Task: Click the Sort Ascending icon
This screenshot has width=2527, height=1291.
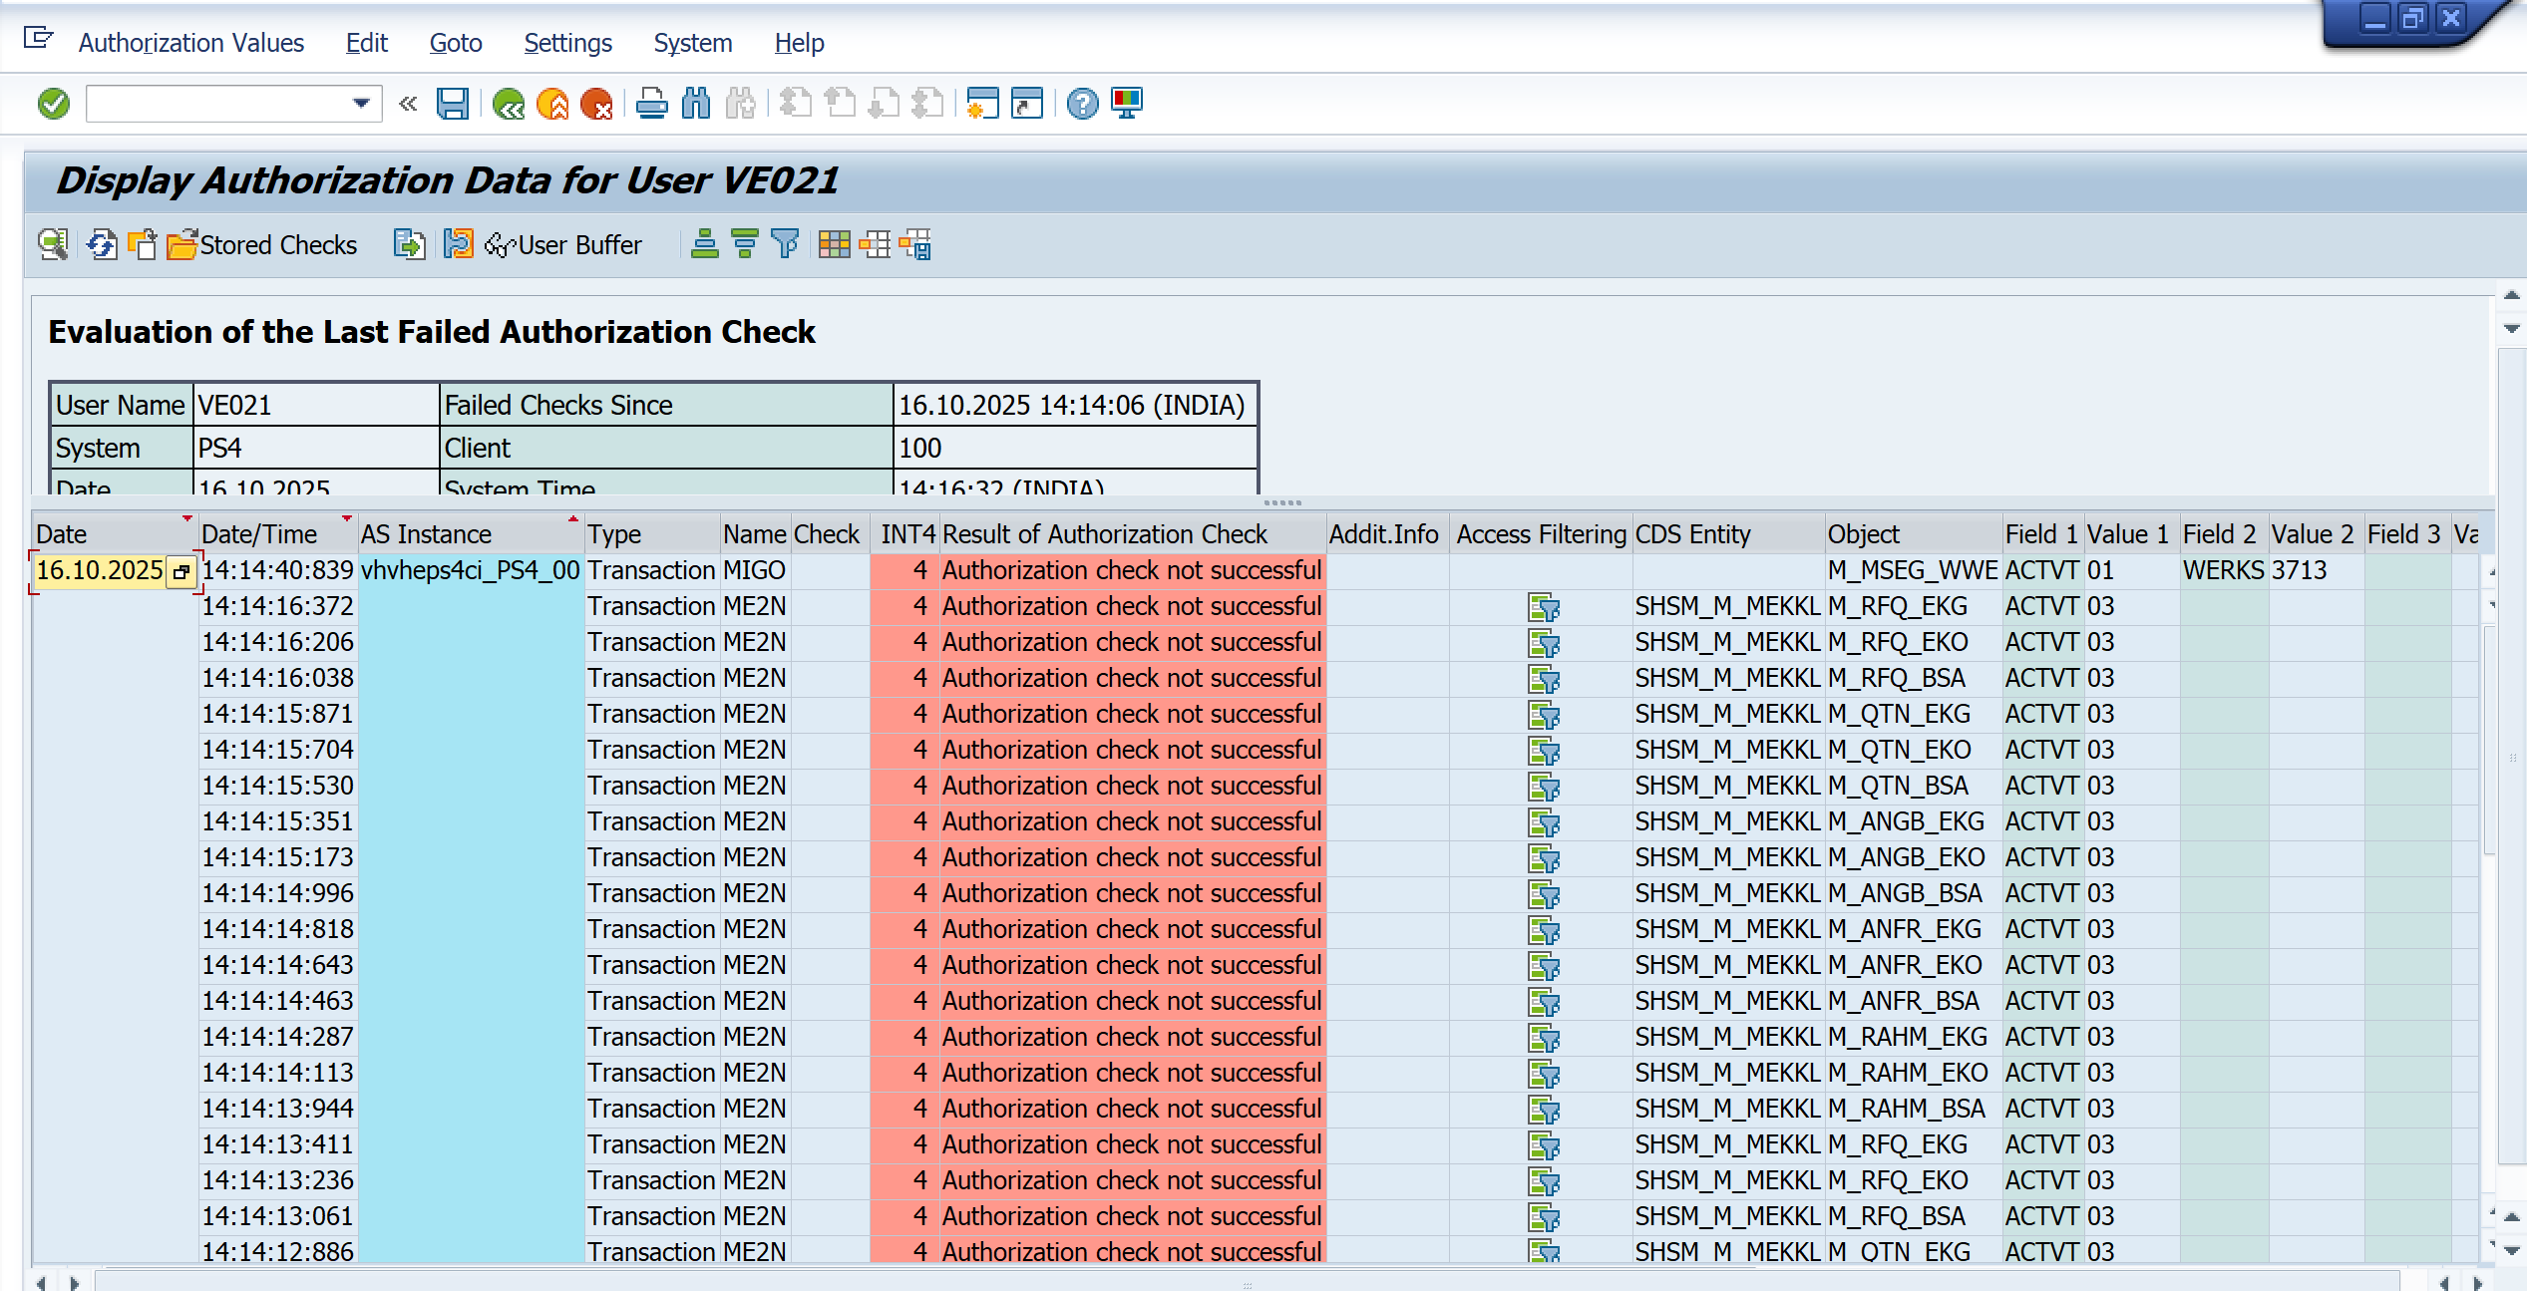Action: (x=704, y=244)
